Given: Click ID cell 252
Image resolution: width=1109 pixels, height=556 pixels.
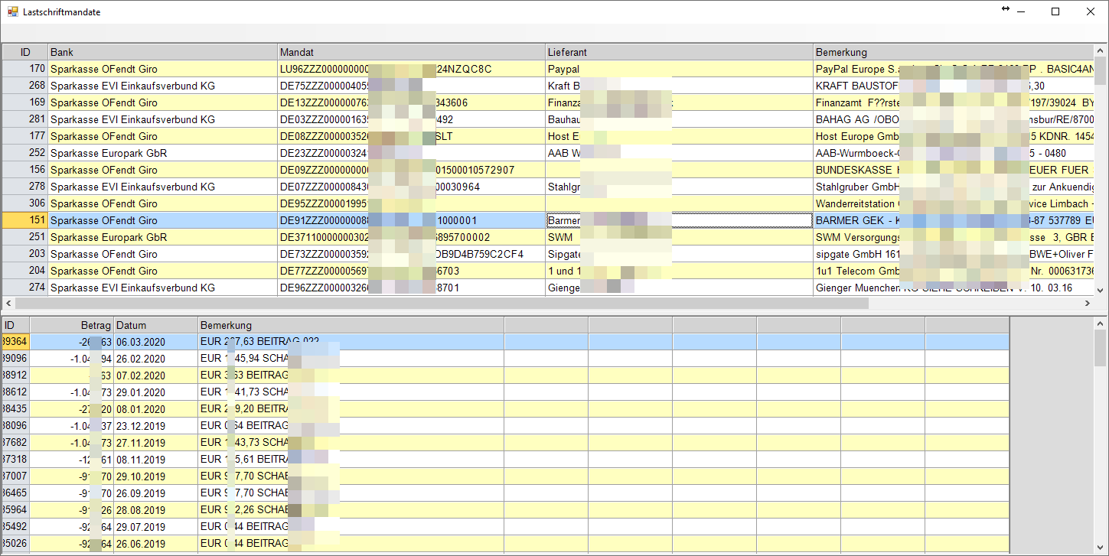Looking at the screenshot, I should click(25, 153).
